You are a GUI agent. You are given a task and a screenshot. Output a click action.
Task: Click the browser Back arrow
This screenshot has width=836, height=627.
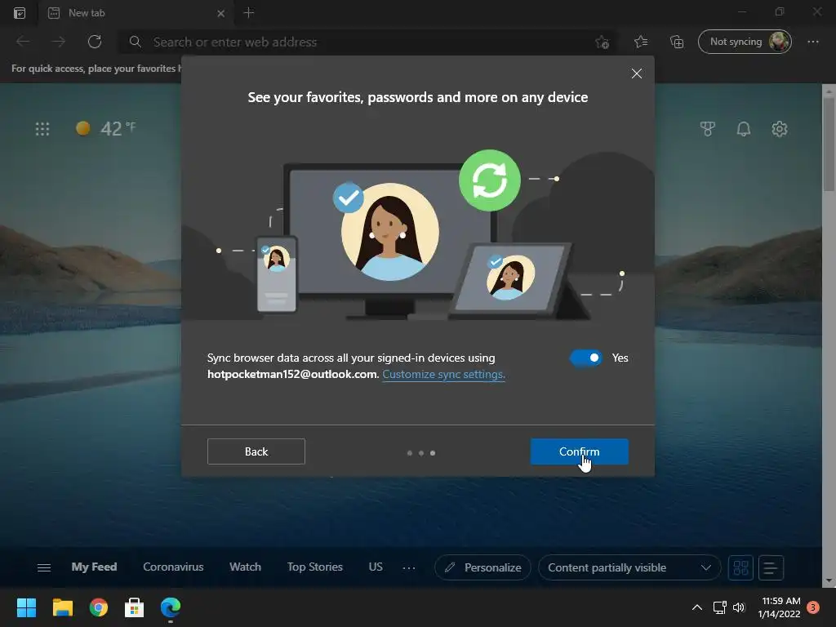click(x=23, y=42)
